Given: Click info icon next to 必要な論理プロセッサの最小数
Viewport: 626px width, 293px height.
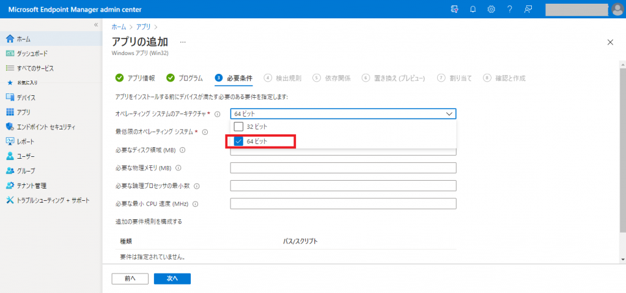Looking at the screenshot, I should pyautogui.click(x=196, y=186).
